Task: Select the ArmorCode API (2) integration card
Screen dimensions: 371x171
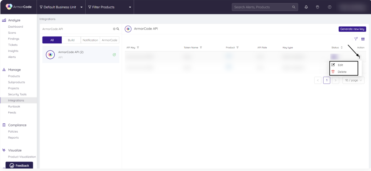Action: (81, 55)
